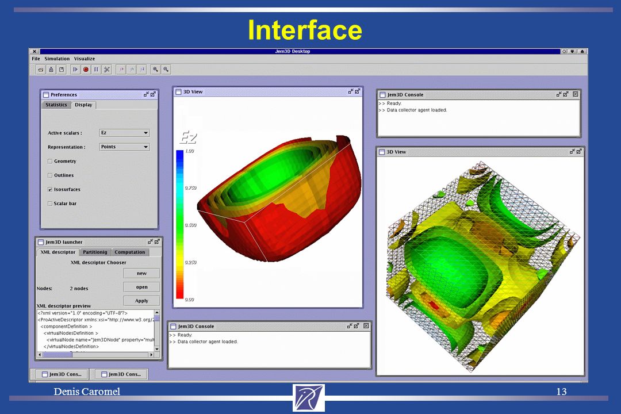
Task: Enable the Outlines checkbox
Action: point(50,175)
